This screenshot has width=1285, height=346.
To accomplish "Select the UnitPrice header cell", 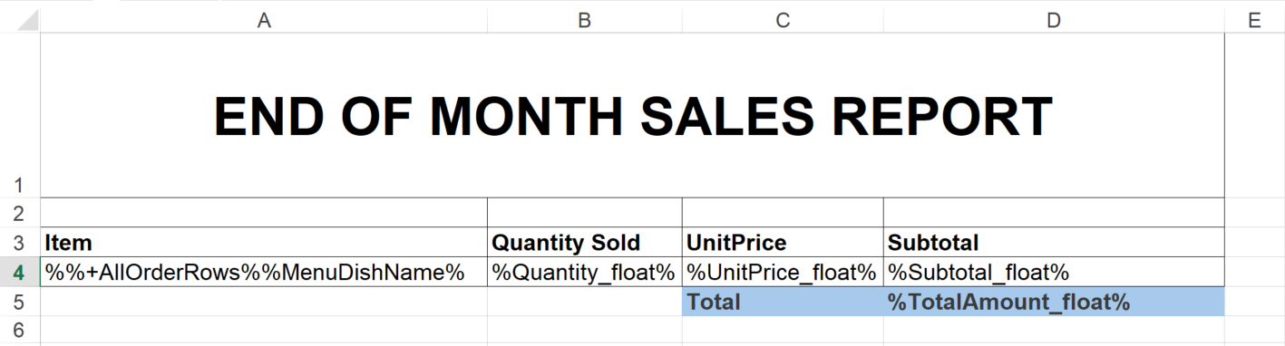I will point(783,242).
